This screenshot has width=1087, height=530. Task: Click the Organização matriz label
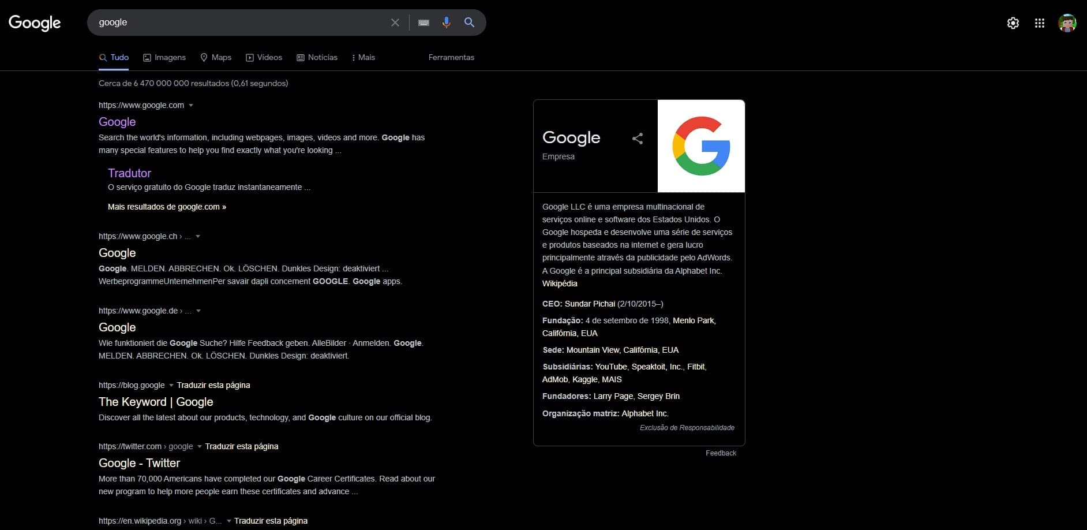pyautogui.click(x=581, y=413)
